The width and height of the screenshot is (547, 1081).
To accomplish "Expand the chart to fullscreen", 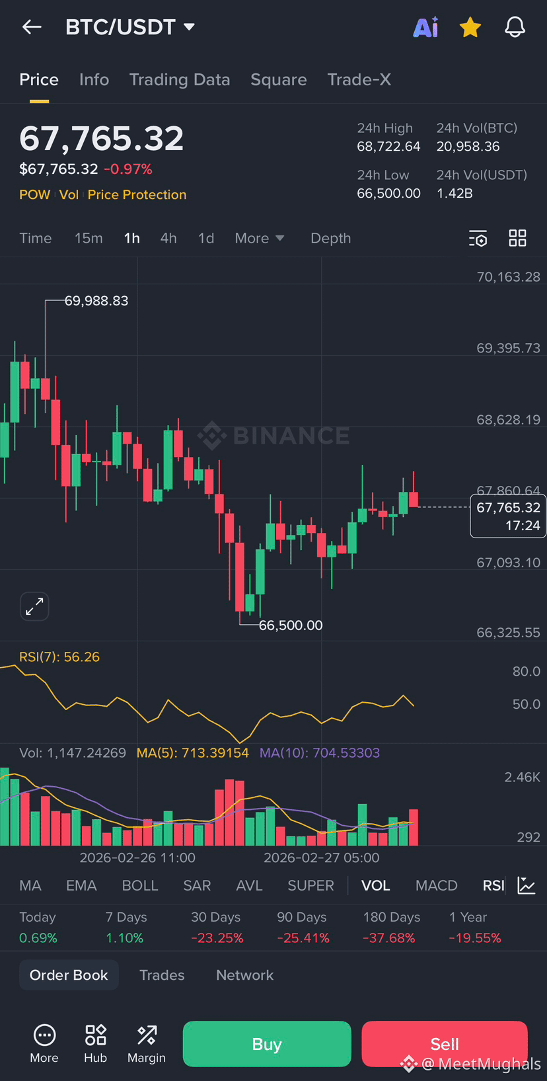I will (x=34, y=606).
